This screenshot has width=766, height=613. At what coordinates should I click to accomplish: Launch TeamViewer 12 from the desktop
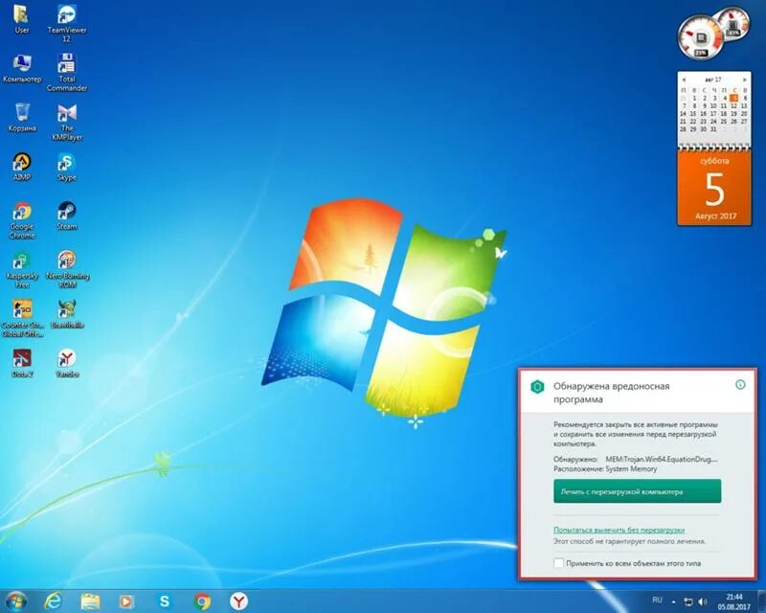pos(66,23)
